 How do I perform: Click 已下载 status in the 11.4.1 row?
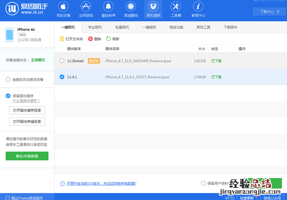(216, 77)
